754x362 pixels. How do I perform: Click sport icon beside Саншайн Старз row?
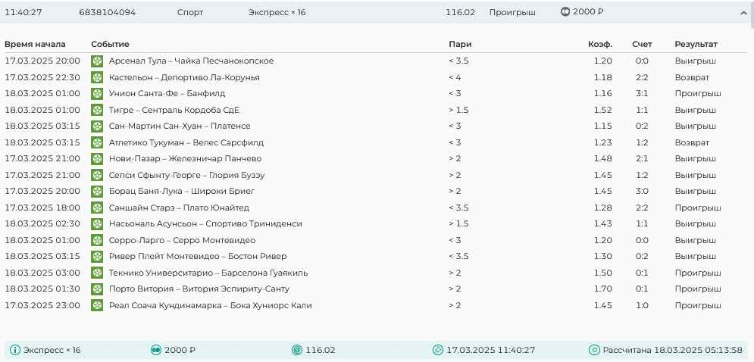[x=97, y=208]
